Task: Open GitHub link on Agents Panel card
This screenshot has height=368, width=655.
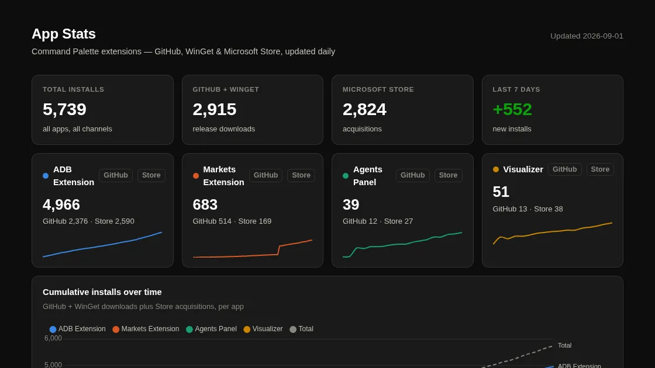Action: (x=413, y=175)
